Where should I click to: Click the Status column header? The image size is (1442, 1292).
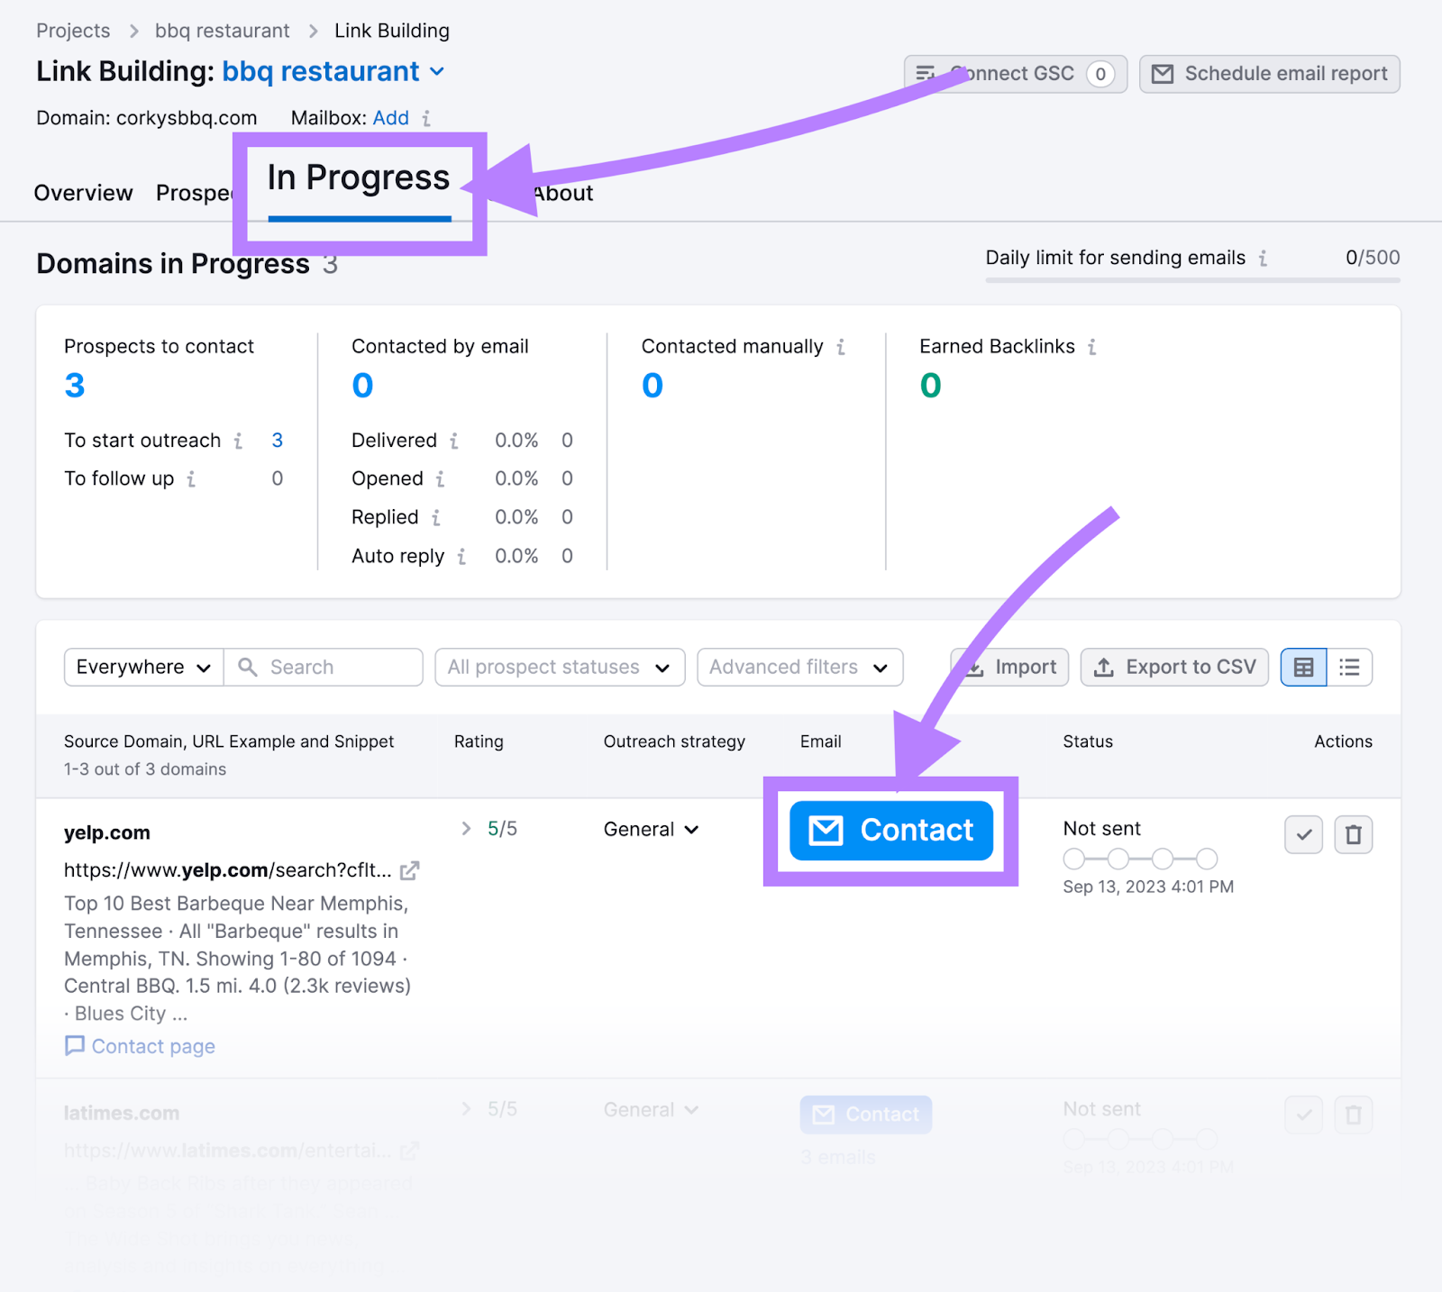click(x=1088, y=742)
